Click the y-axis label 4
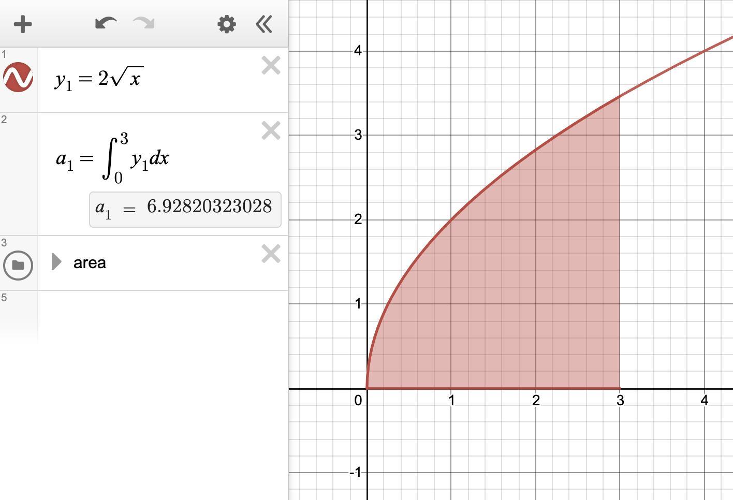This screenshot has height=500, width=733. tap(358, 51)
